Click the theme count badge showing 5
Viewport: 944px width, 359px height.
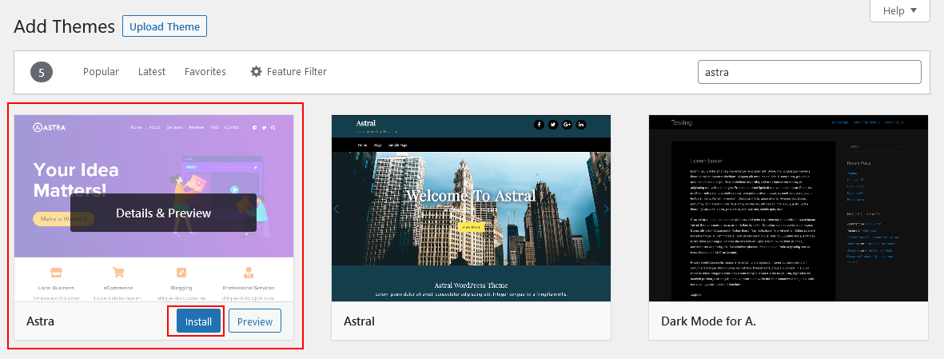[42, 73]
